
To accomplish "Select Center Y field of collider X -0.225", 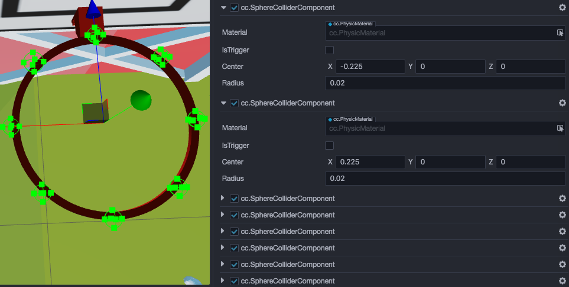I will point(450,67).
